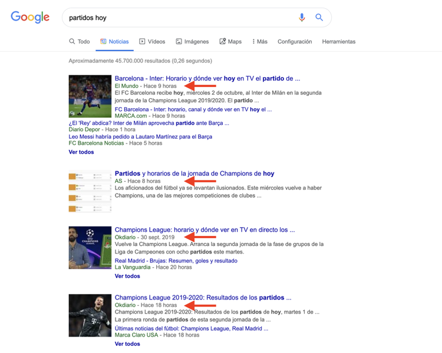Click the Barcelona player thumbnail image

tap(90, 96)
